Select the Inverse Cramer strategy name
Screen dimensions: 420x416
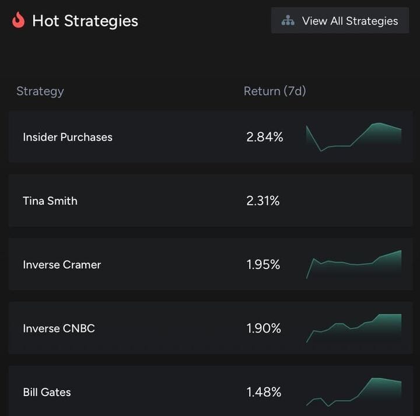coord(62,265)
